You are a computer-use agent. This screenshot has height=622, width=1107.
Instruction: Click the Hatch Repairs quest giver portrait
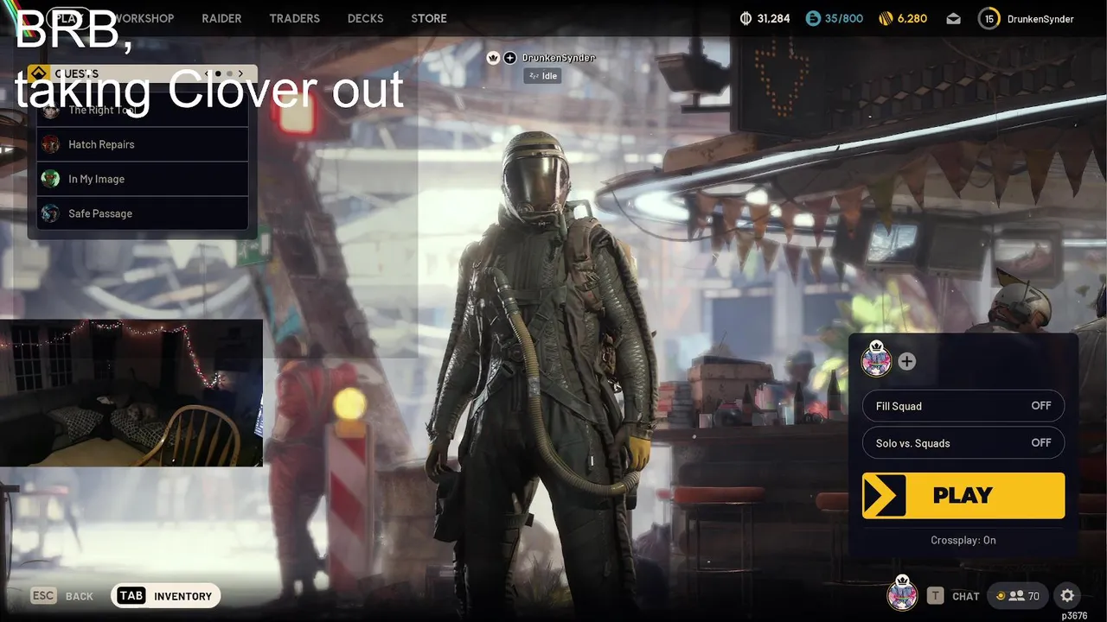click(x=51, y=144)
